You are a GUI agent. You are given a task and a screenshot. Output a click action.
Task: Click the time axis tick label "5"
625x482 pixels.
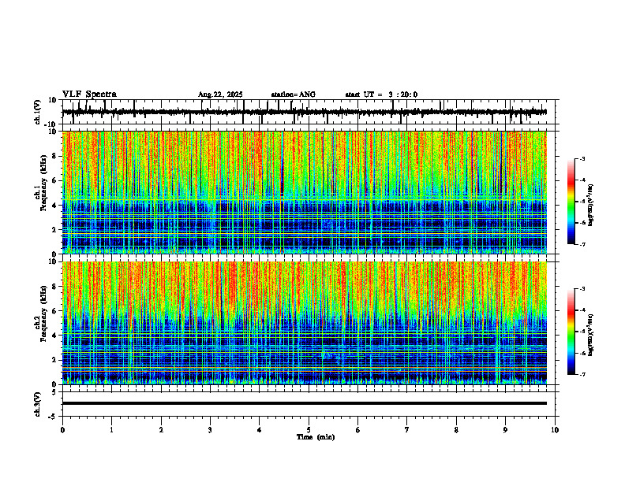(309, 430)
